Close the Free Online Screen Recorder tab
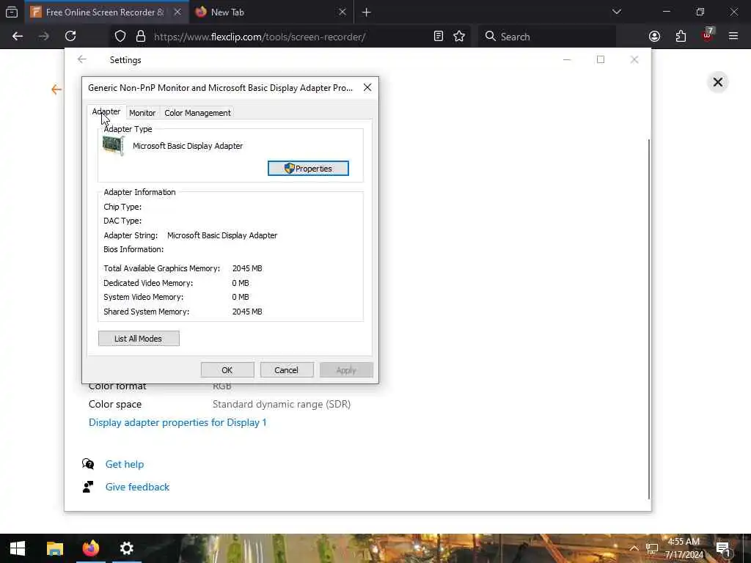The width and height of the screenshot is (751, 563). 177,12
